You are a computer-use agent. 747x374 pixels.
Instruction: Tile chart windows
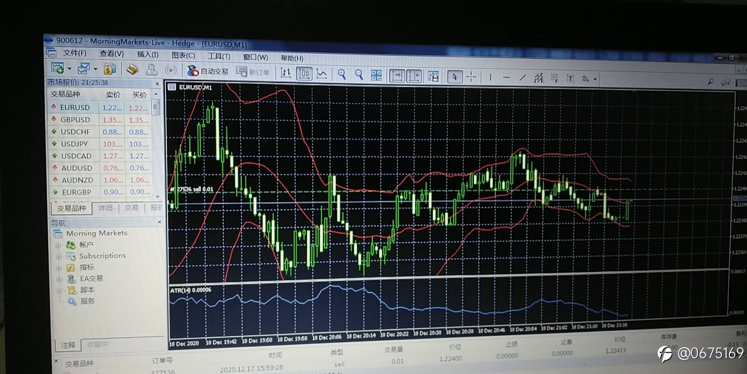coord(376,75)
